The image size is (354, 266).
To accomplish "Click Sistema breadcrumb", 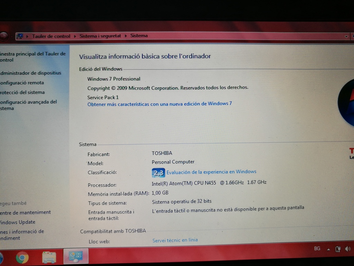I will (x=139, y=36).
